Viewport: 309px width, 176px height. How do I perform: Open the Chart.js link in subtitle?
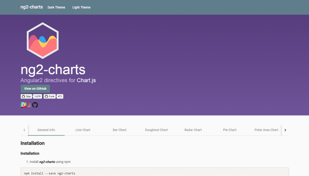(86, 80)
